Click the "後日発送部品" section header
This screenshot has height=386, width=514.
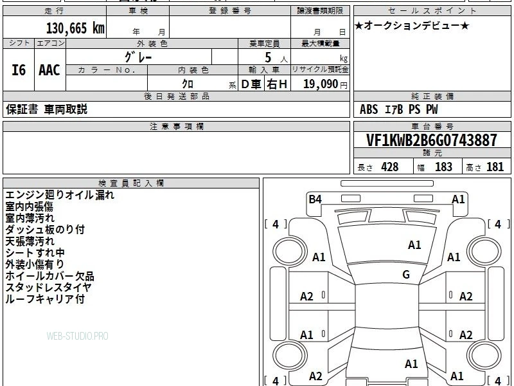176,96
